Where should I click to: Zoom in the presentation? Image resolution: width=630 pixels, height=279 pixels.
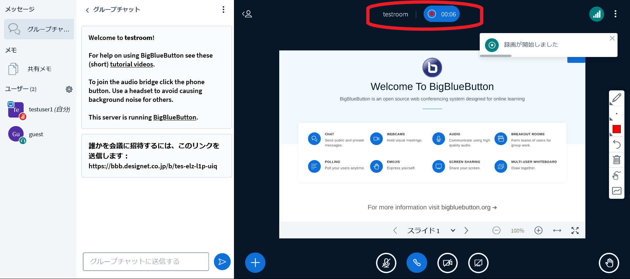tap(538, 231)
